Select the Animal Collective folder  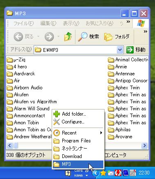[128, 60]
